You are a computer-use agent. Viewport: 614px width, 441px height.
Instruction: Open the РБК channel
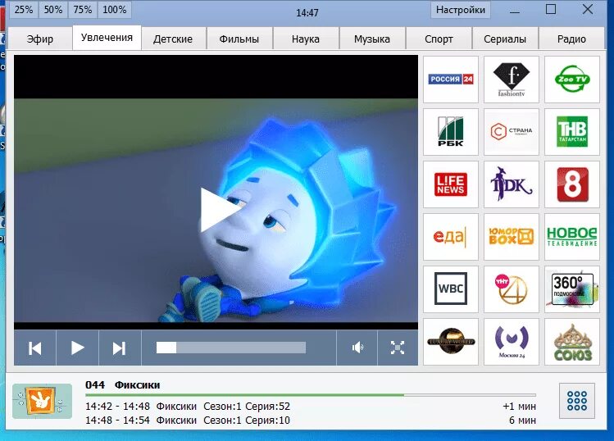point(451,132)
